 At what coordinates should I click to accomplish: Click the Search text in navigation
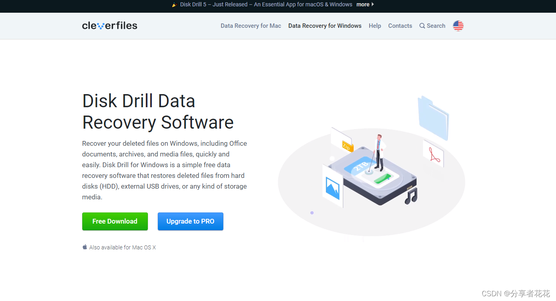pyautogui.click(x=436, y=26)
